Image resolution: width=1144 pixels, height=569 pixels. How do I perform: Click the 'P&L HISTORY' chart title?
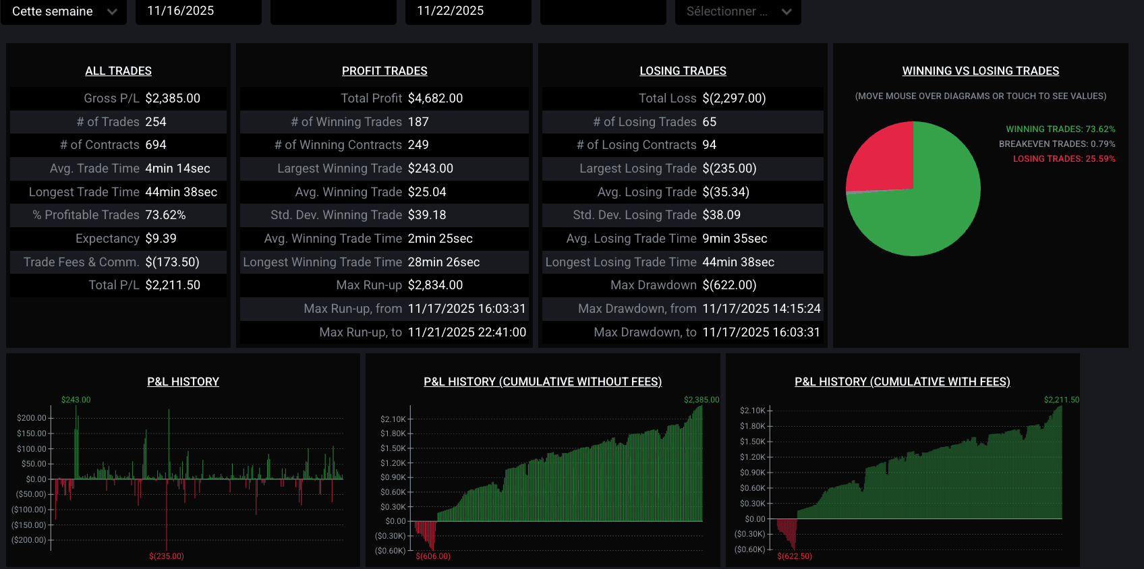click(183, 382)
